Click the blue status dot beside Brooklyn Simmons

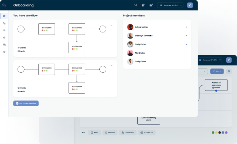pos(186,36)
